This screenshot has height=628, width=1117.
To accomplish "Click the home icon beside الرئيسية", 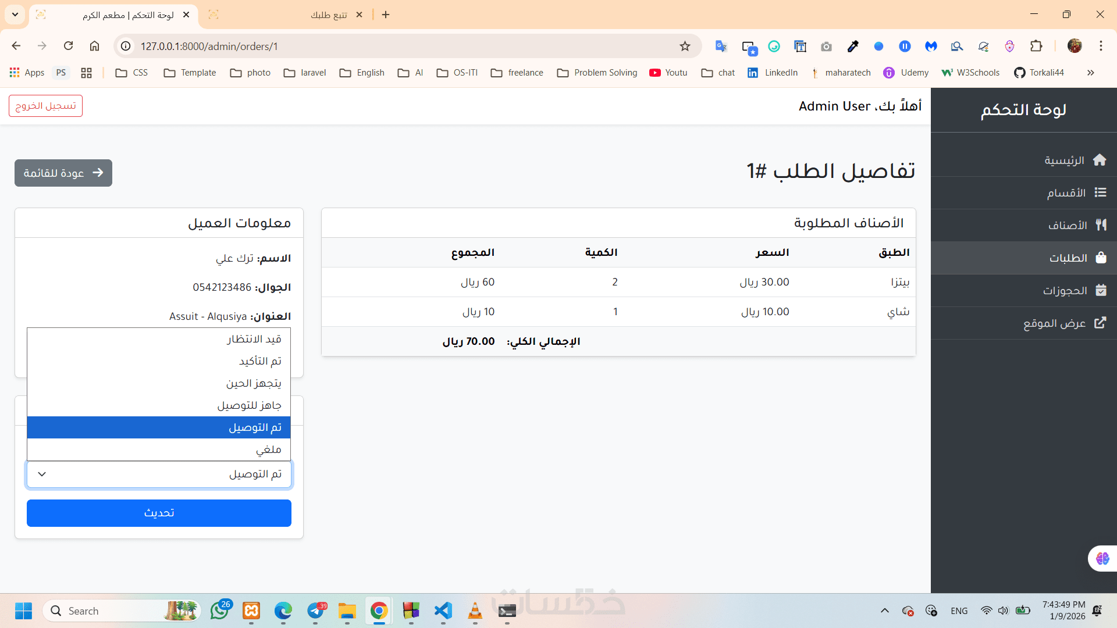I will point(1099,160).
